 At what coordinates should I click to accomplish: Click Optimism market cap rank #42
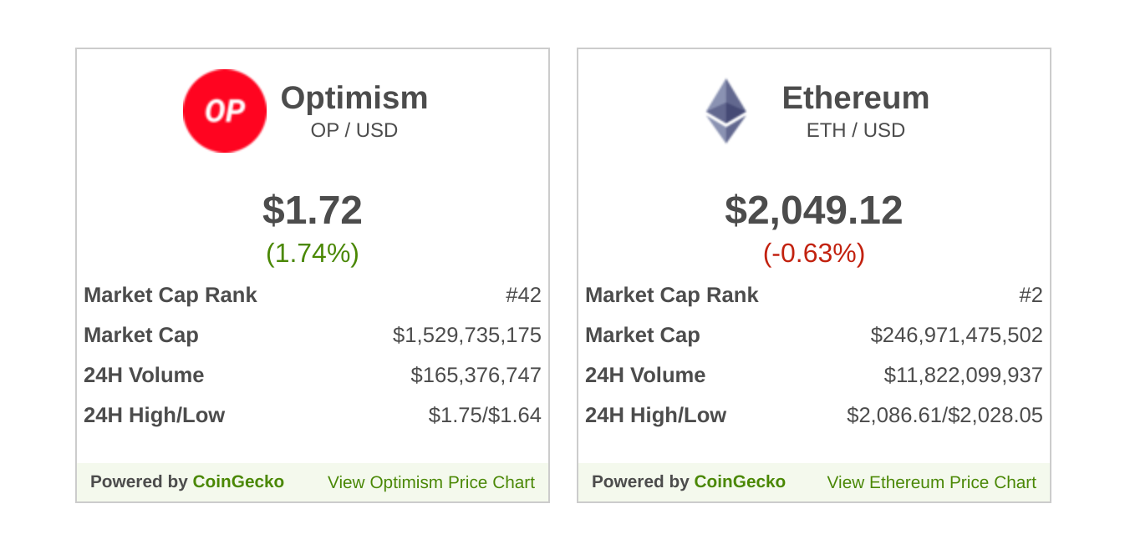(523, 295)
